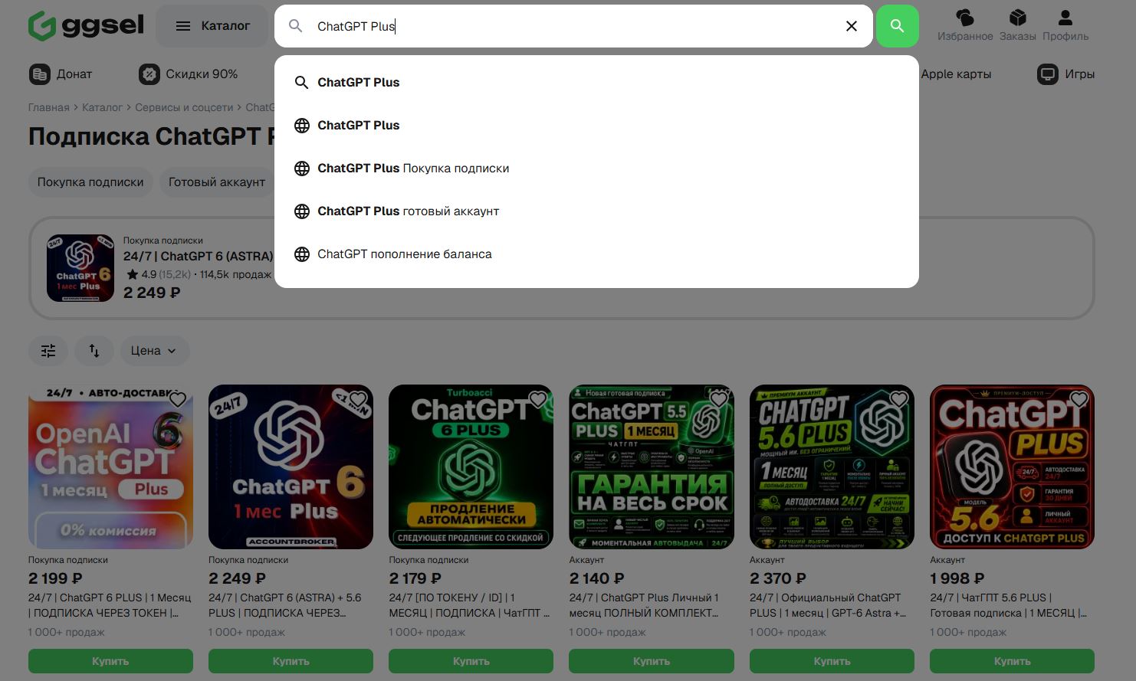Go to Главная breadcrumb link

click(48, 107)
